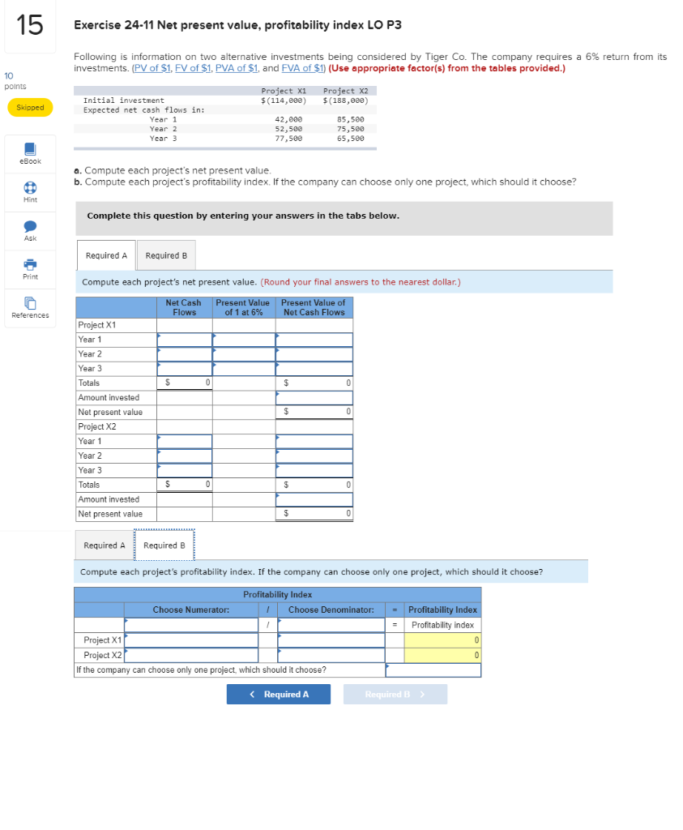Select the Required A tab above the NPV table
Screen dimensions: 683x830
click(x=105, y=255)
